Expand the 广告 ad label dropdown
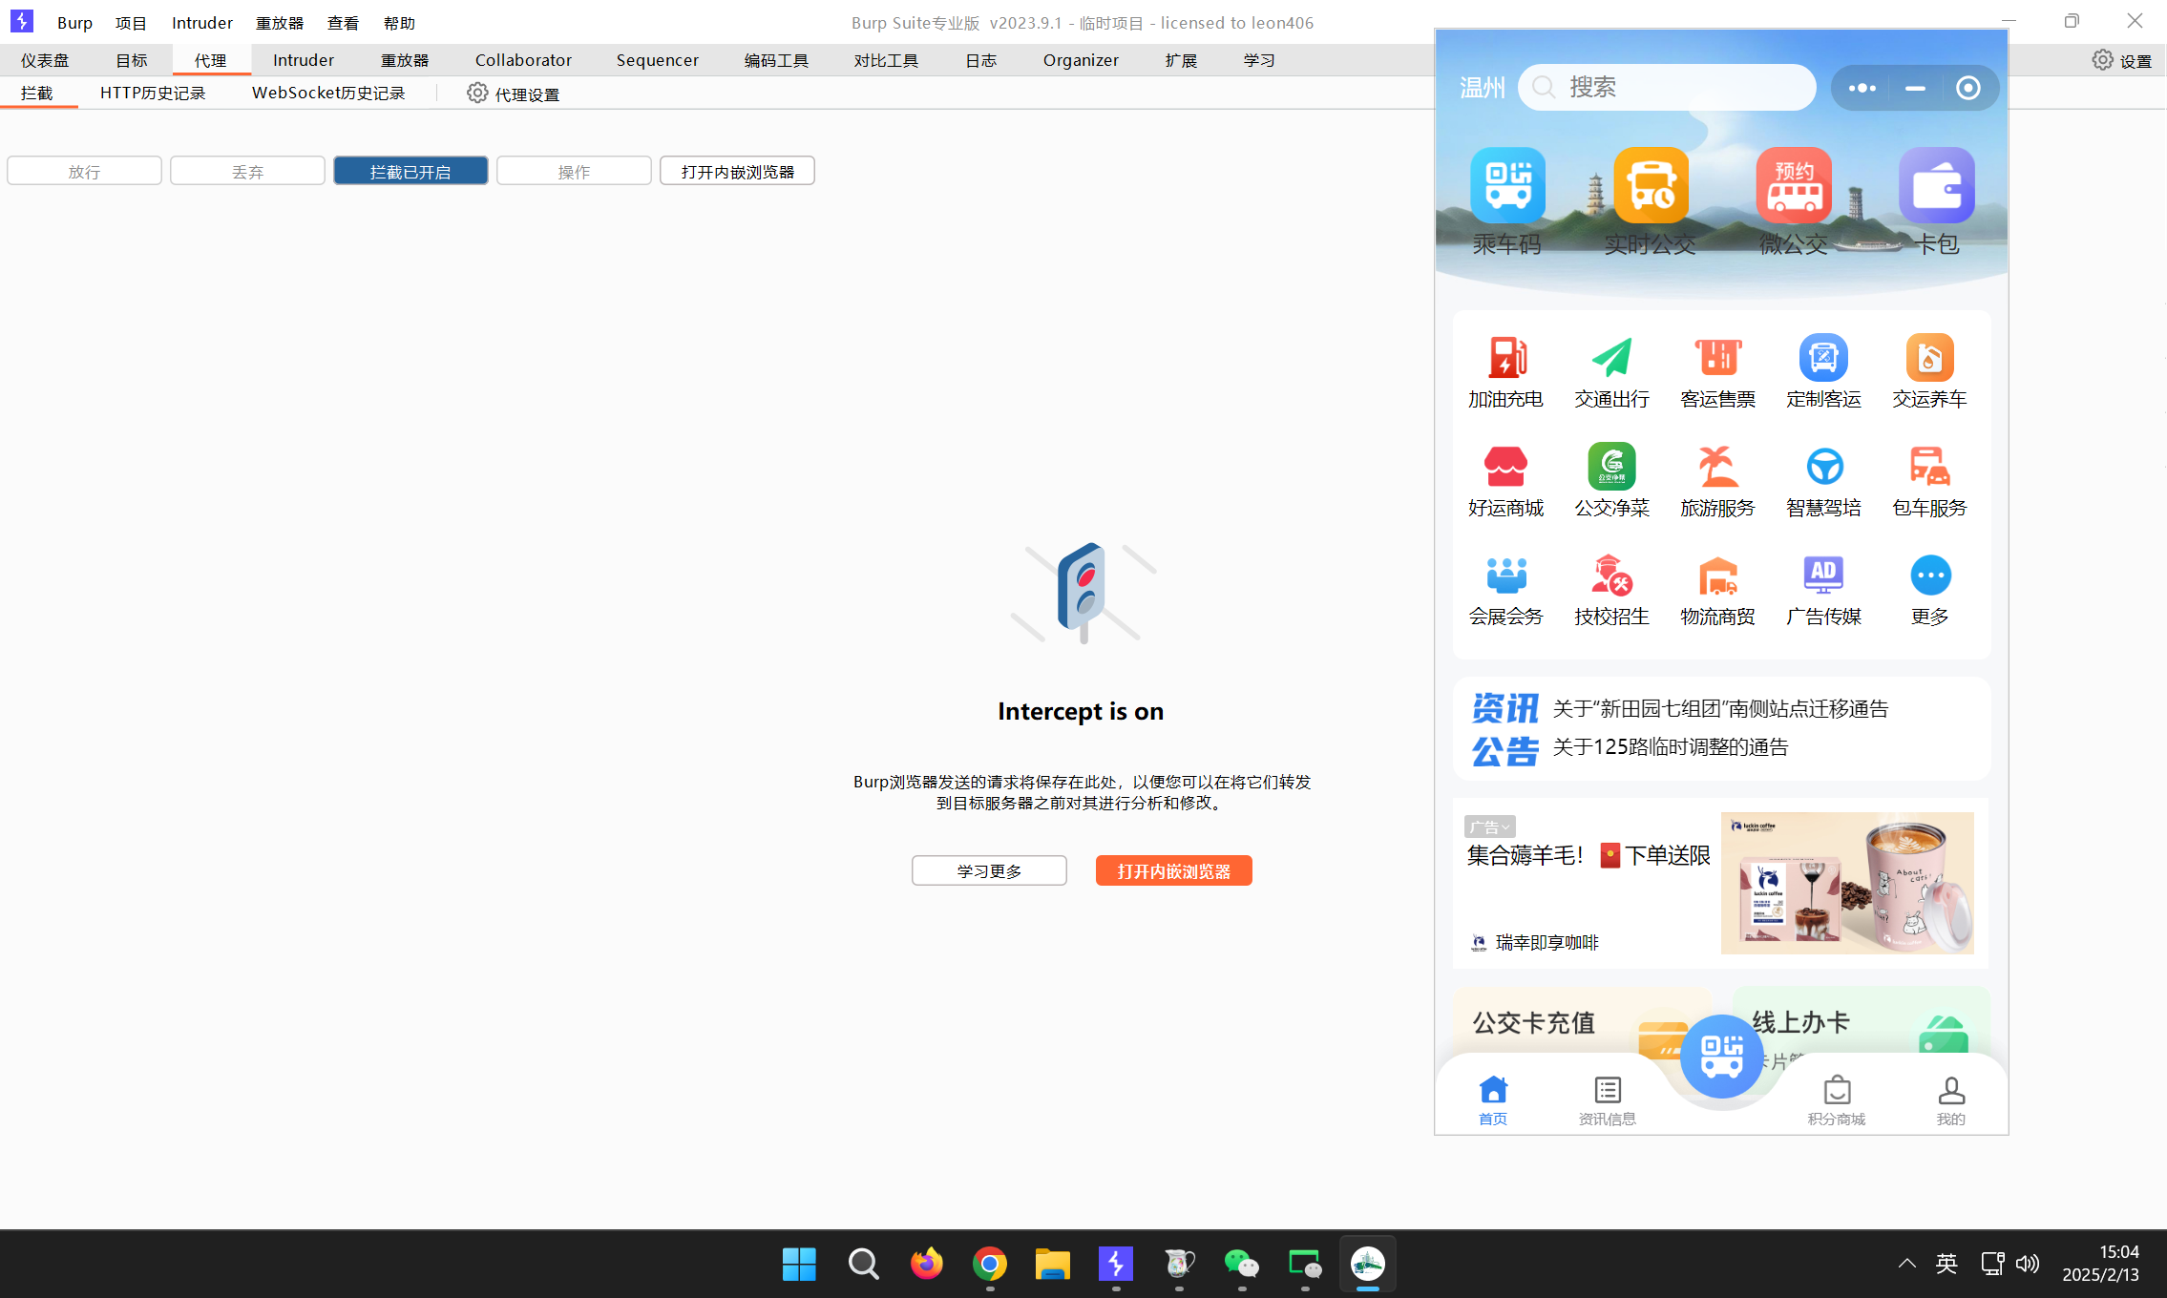 [1489, 827]
